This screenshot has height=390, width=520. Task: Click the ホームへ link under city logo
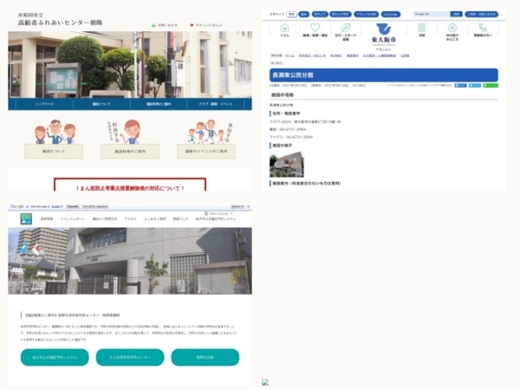click(x=384, y=49)
